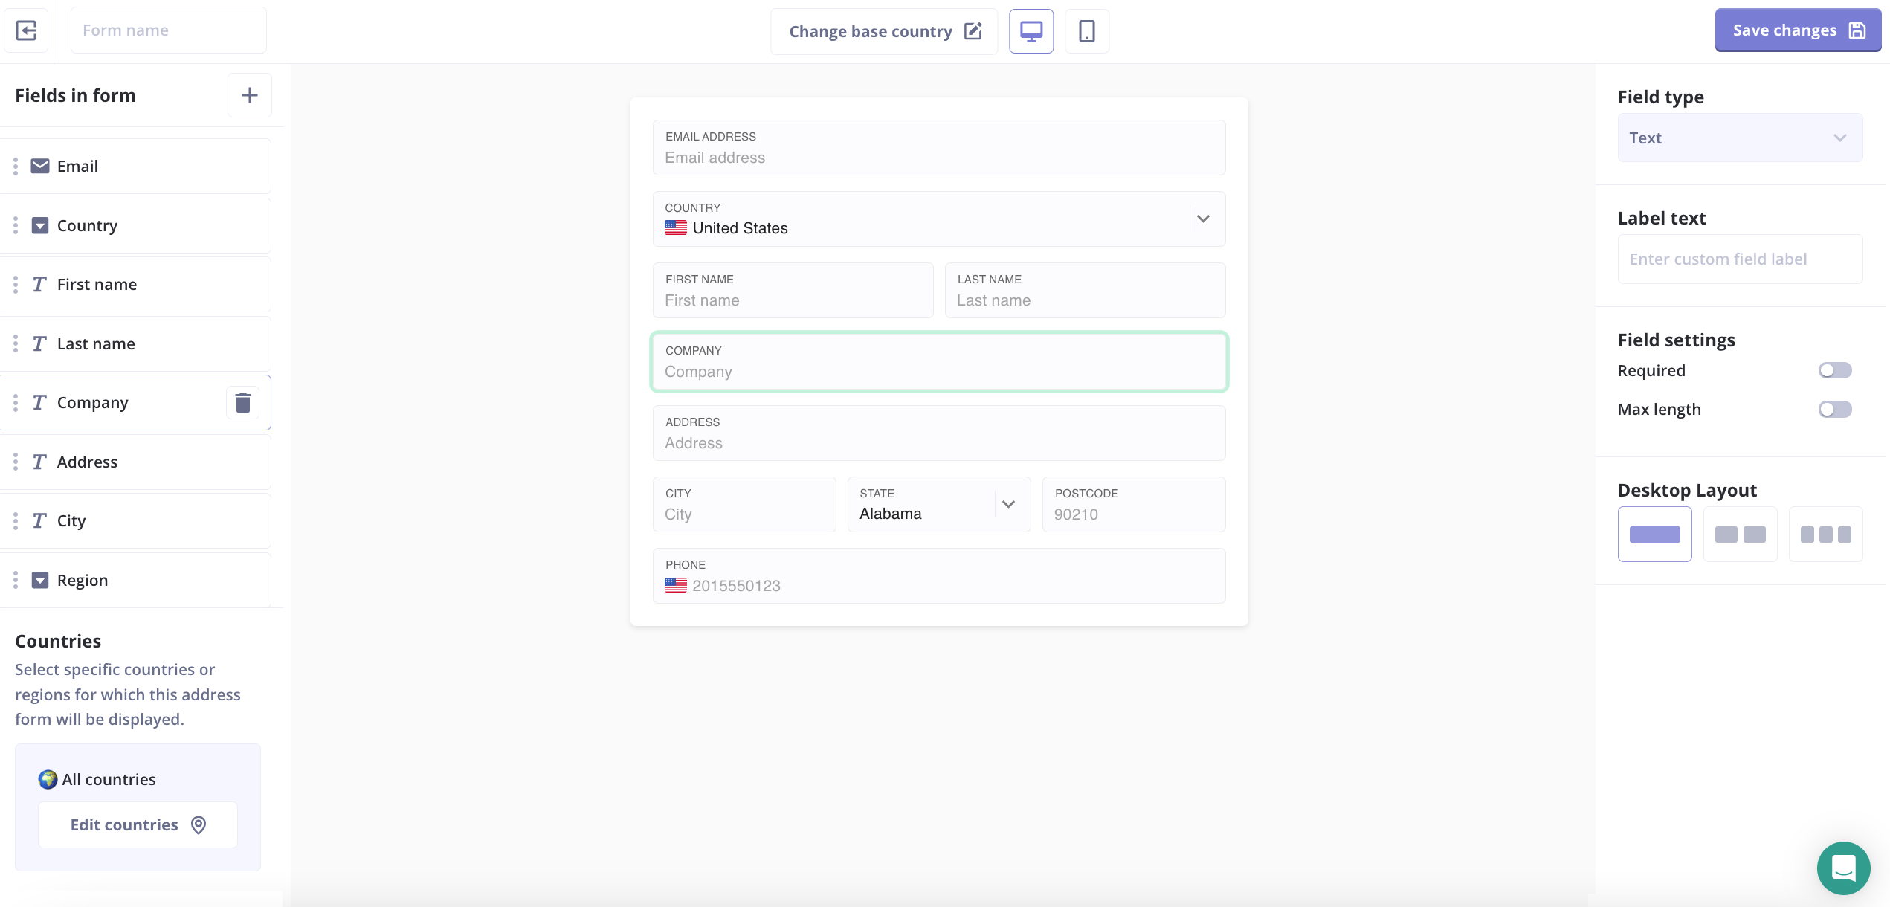
Task: Click the dropdown-type icon beside Region
Action: point(40,580)
